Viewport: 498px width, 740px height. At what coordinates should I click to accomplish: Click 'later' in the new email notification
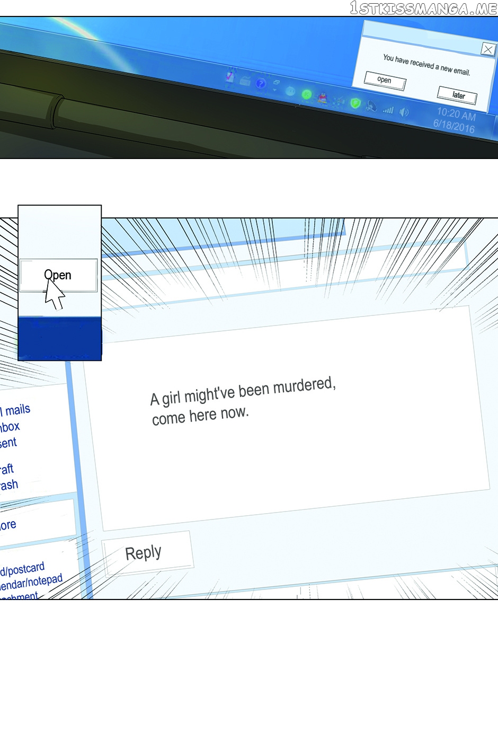457,95
